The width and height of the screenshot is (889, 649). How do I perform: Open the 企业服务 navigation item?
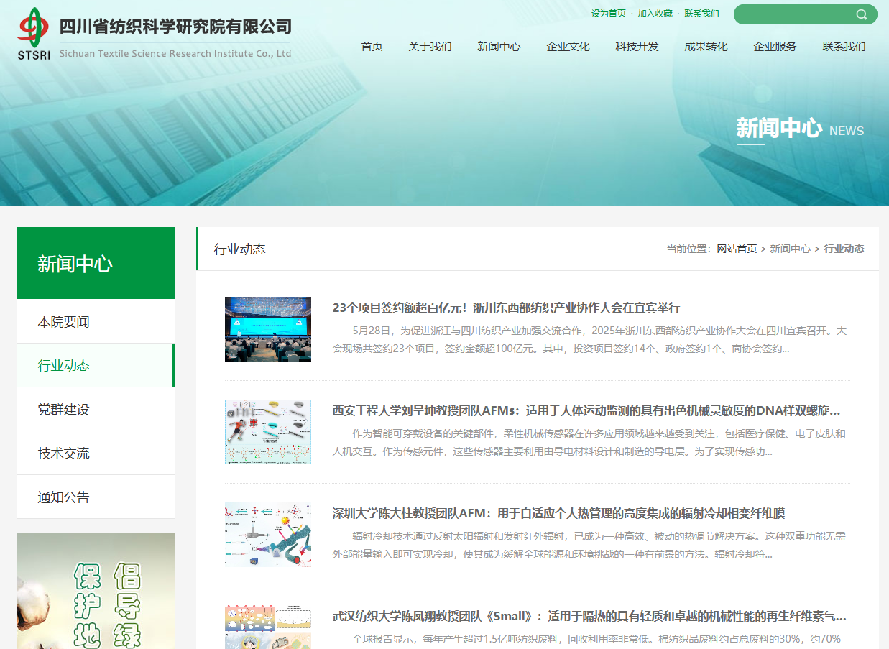coord(775,47)
